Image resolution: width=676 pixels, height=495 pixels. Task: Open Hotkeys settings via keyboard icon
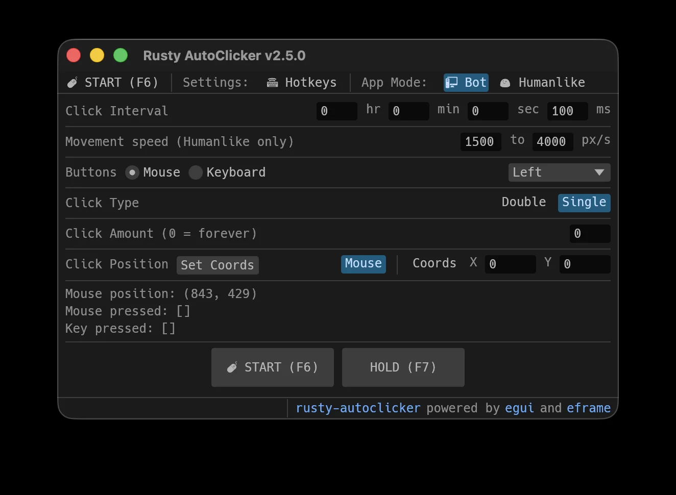pos(273,83)
